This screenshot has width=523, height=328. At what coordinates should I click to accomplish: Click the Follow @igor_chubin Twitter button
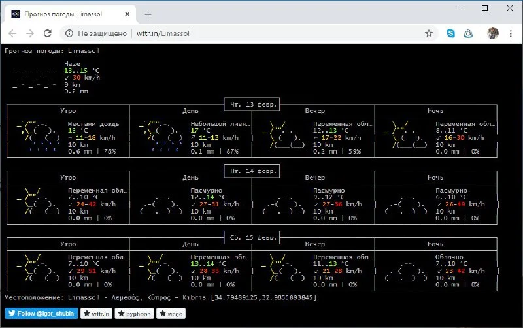coord(41,314)
